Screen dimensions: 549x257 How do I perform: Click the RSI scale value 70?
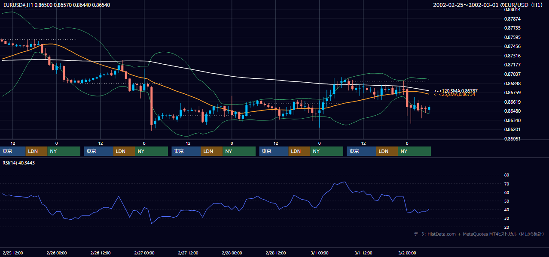pyautogui.click(x=506, y=184)
